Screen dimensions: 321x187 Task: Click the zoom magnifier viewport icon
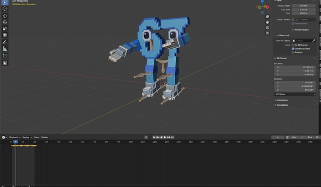click(267, 17)
